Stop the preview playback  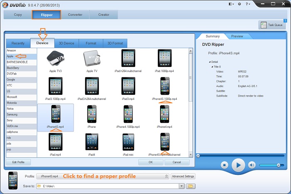click(x=224, y=165)
